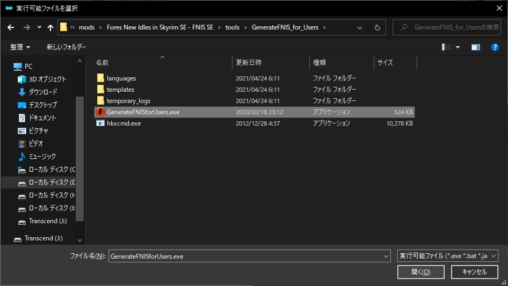The image size is (508, 286).
Task: Open ピクチャ in sidebar
Action: [x=38, y=131]
